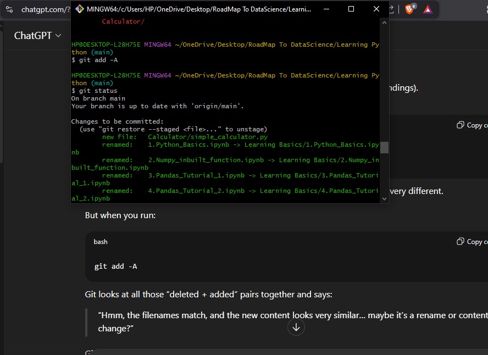Click the renamed 3.Pandas_Tutorial_1.ipynb line
488x355 pixels.
[x=225, y=179]
